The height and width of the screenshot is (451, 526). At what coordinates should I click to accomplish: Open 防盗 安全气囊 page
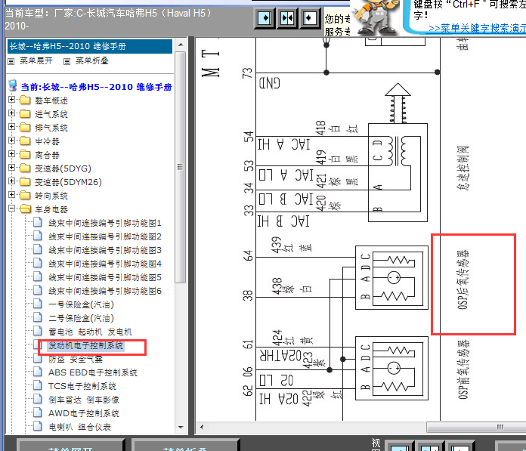(x=76, y=359)
